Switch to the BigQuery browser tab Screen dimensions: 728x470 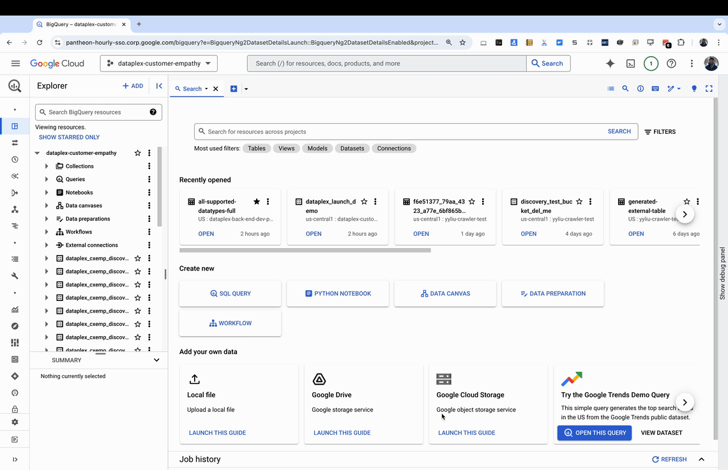click(77, 24)
